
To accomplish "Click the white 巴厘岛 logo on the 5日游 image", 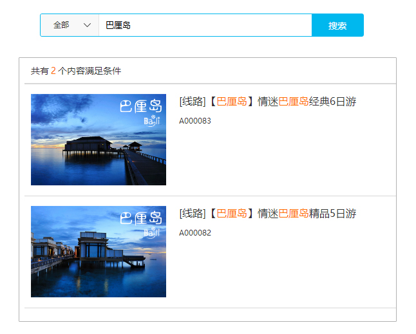I will coord(141,218).
